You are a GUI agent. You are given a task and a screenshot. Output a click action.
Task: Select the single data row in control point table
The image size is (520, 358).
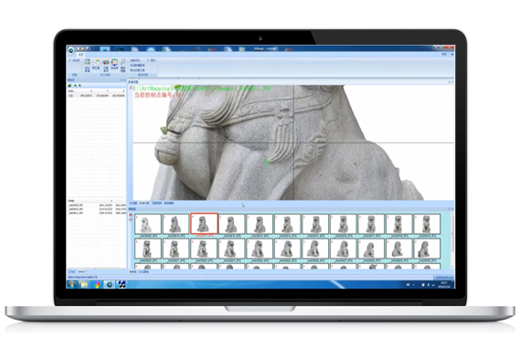pyautogui.click(x=97, y=96)
